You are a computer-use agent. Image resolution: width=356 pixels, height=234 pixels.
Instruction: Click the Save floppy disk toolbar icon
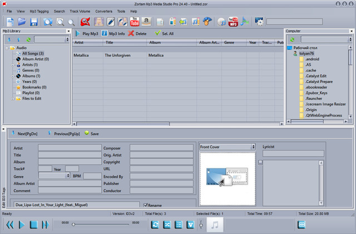pyautogui.click(x=34, y=22)
